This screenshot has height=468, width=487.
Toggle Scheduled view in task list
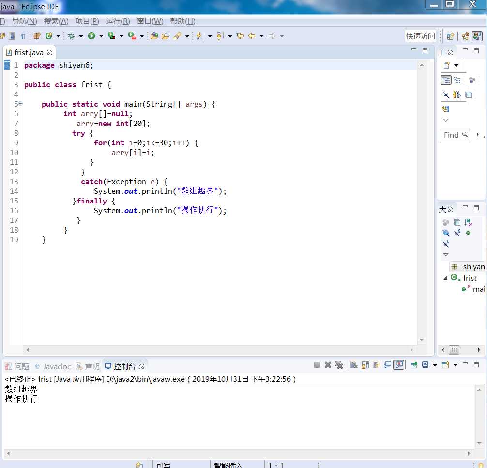[457, 80]
